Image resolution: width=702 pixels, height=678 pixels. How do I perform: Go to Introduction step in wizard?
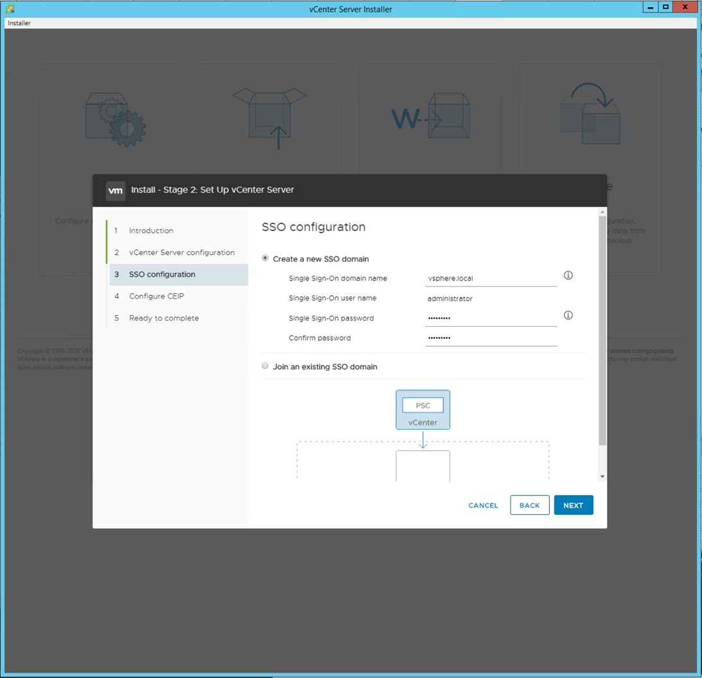point(151,230)
